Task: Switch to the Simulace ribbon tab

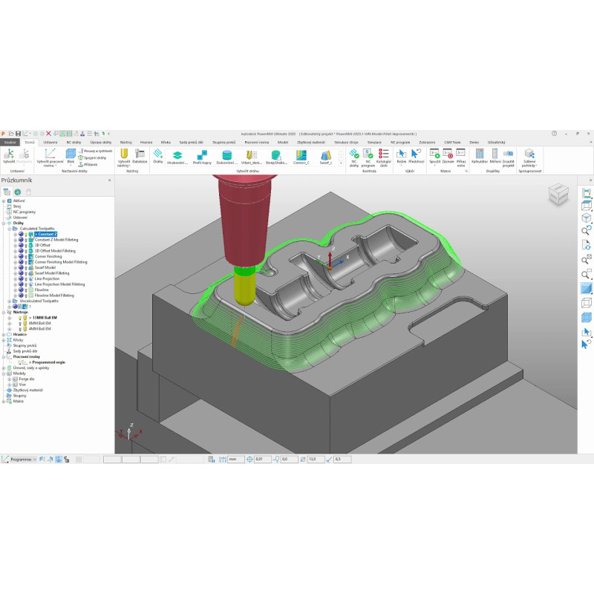Action: click(374, 141)
